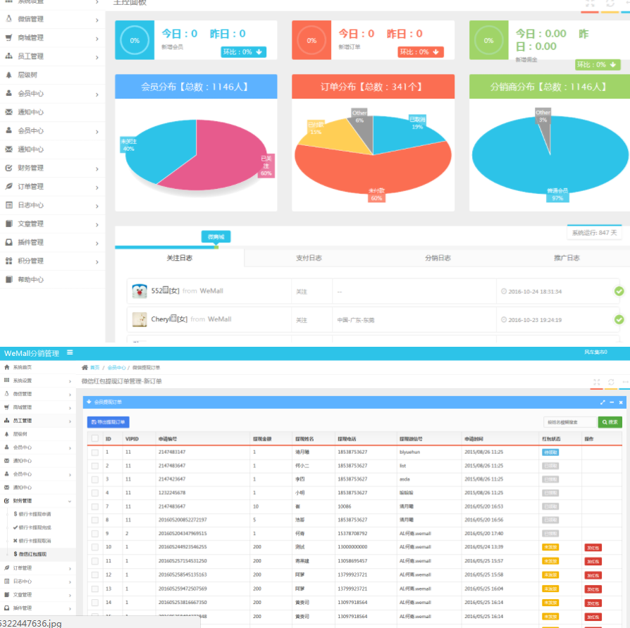Click the hamburger menu icon beside WeMall分销管理
Screen dimensions: 630x628
click(70, 352)
